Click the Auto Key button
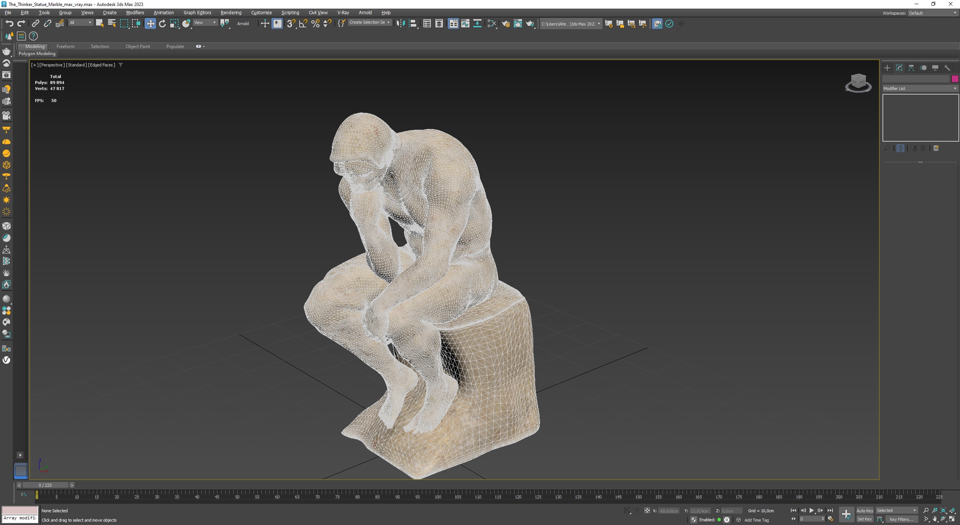960x525 pixels. [x=865, y=510]
